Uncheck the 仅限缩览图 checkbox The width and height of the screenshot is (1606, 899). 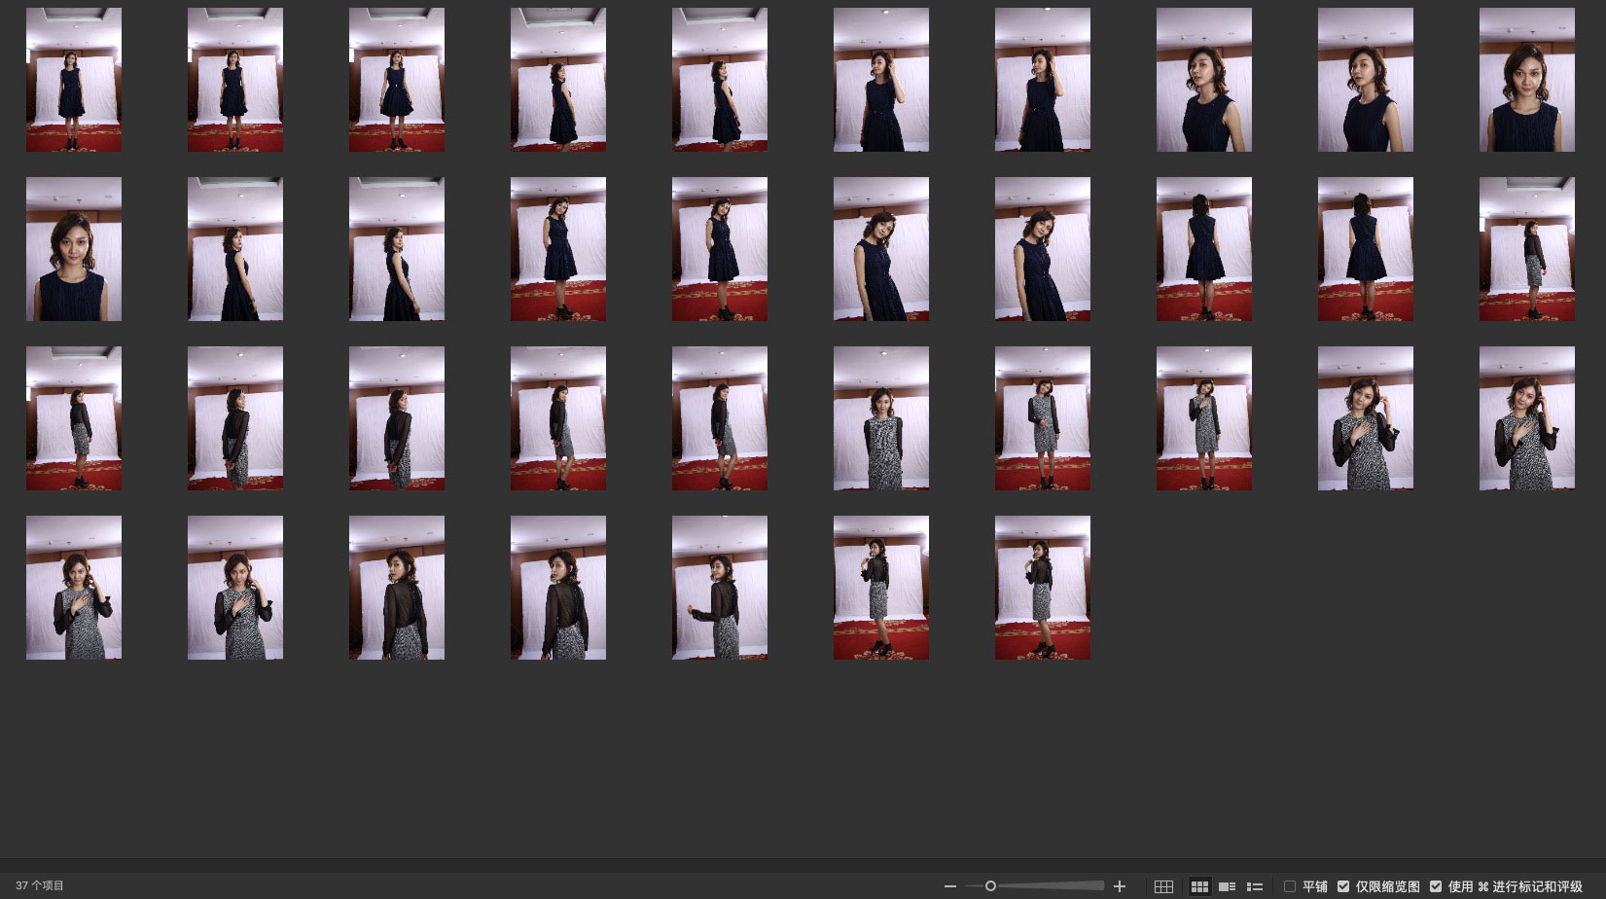click(x=1343, y=886)
